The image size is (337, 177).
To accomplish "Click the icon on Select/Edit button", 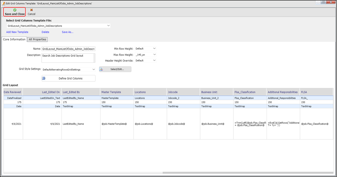I will (102, 69).
